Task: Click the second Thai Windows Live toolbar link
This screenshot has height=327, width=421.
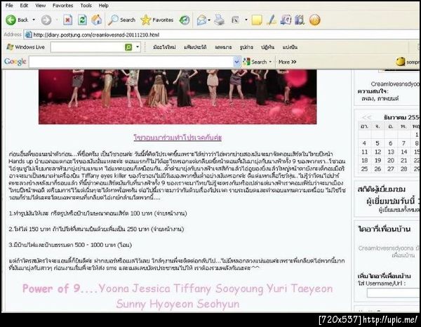Action: [x=195, y=47]
